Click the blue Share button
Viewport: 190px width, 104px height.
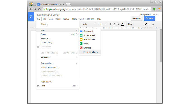[149, 18]
